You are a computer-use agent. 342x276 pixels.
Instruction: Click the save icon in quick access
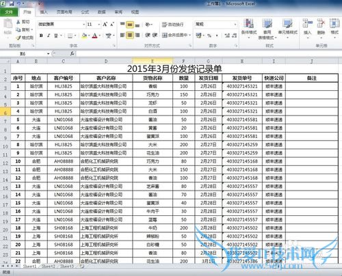pyautogui.click(x=12, y=3)
